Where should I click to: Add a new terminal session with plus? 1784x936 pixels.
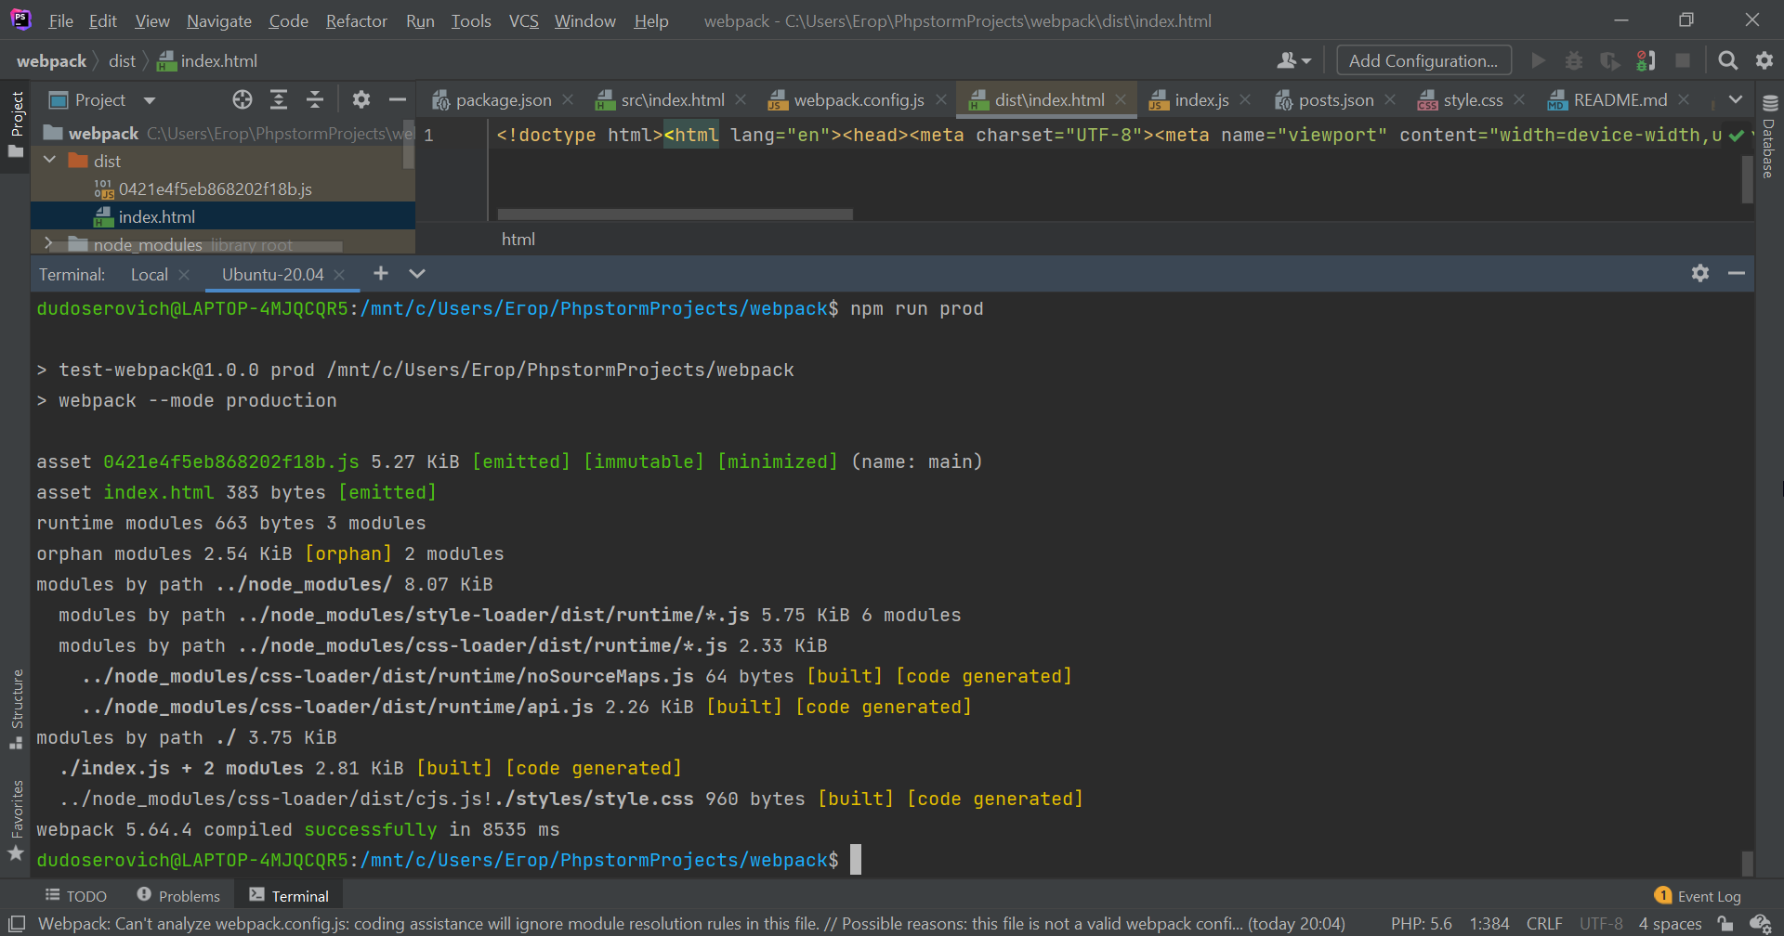[381, 273]
